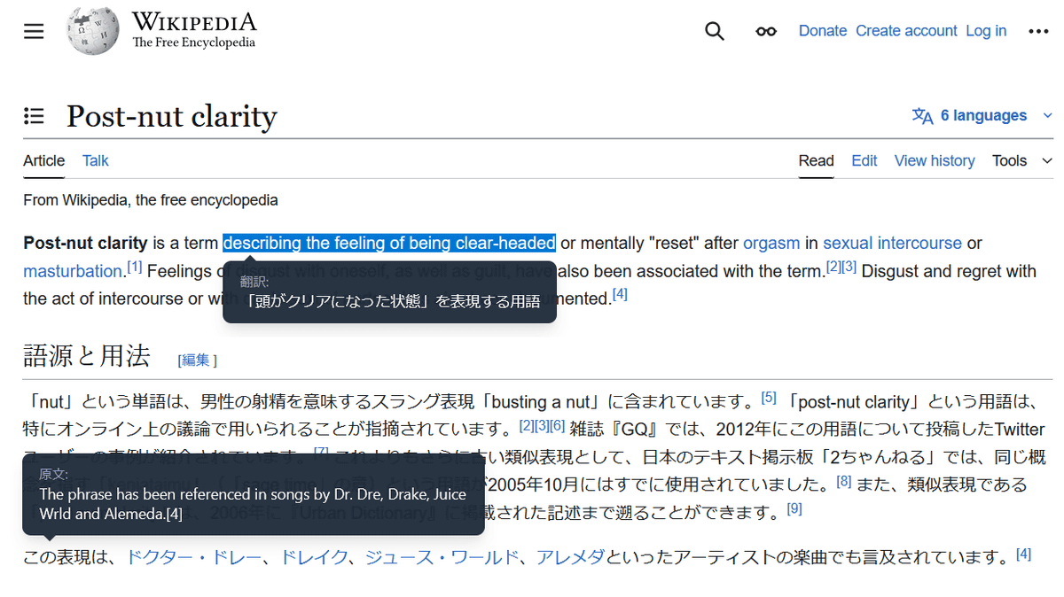Follow the ドクター・ドレー link
Screen dimensions: 1064x597
coord(194,557)
